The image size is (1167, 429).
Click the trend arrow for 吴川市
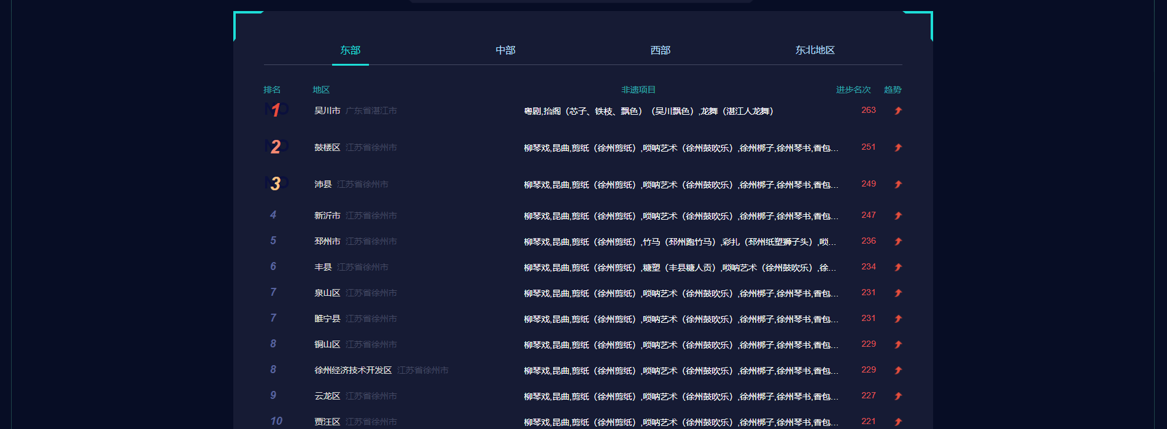click(x=898, y=110)
